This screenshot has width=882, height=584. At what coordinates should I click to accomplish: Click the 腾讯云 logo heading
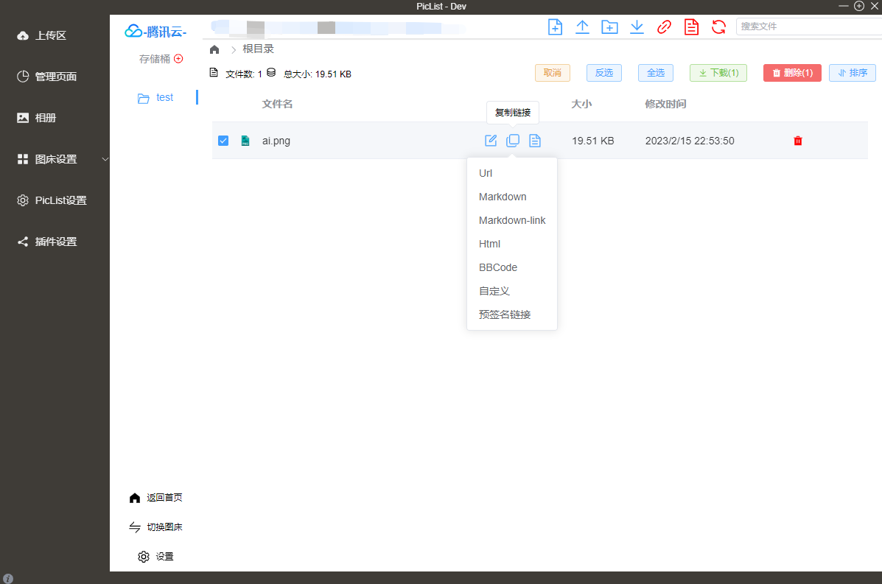(155, 32)
